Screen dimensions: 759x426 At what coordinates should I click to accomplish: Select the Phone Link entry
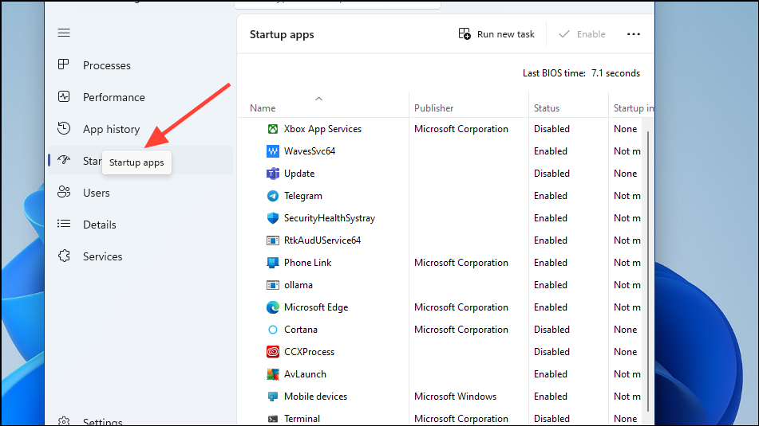click(307, 263)
